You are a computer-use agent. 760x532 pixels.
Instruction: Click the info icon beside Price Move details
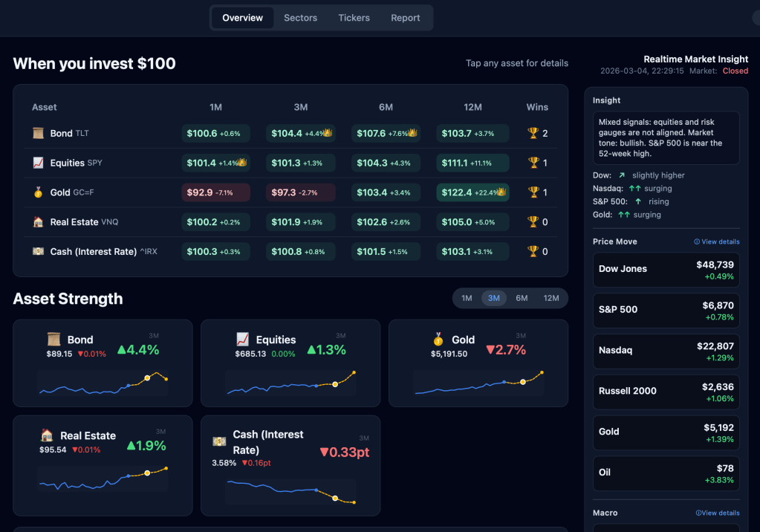[x=697, y=241]
